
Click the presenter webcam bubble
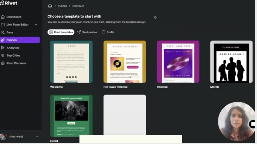tap(237, 122)
